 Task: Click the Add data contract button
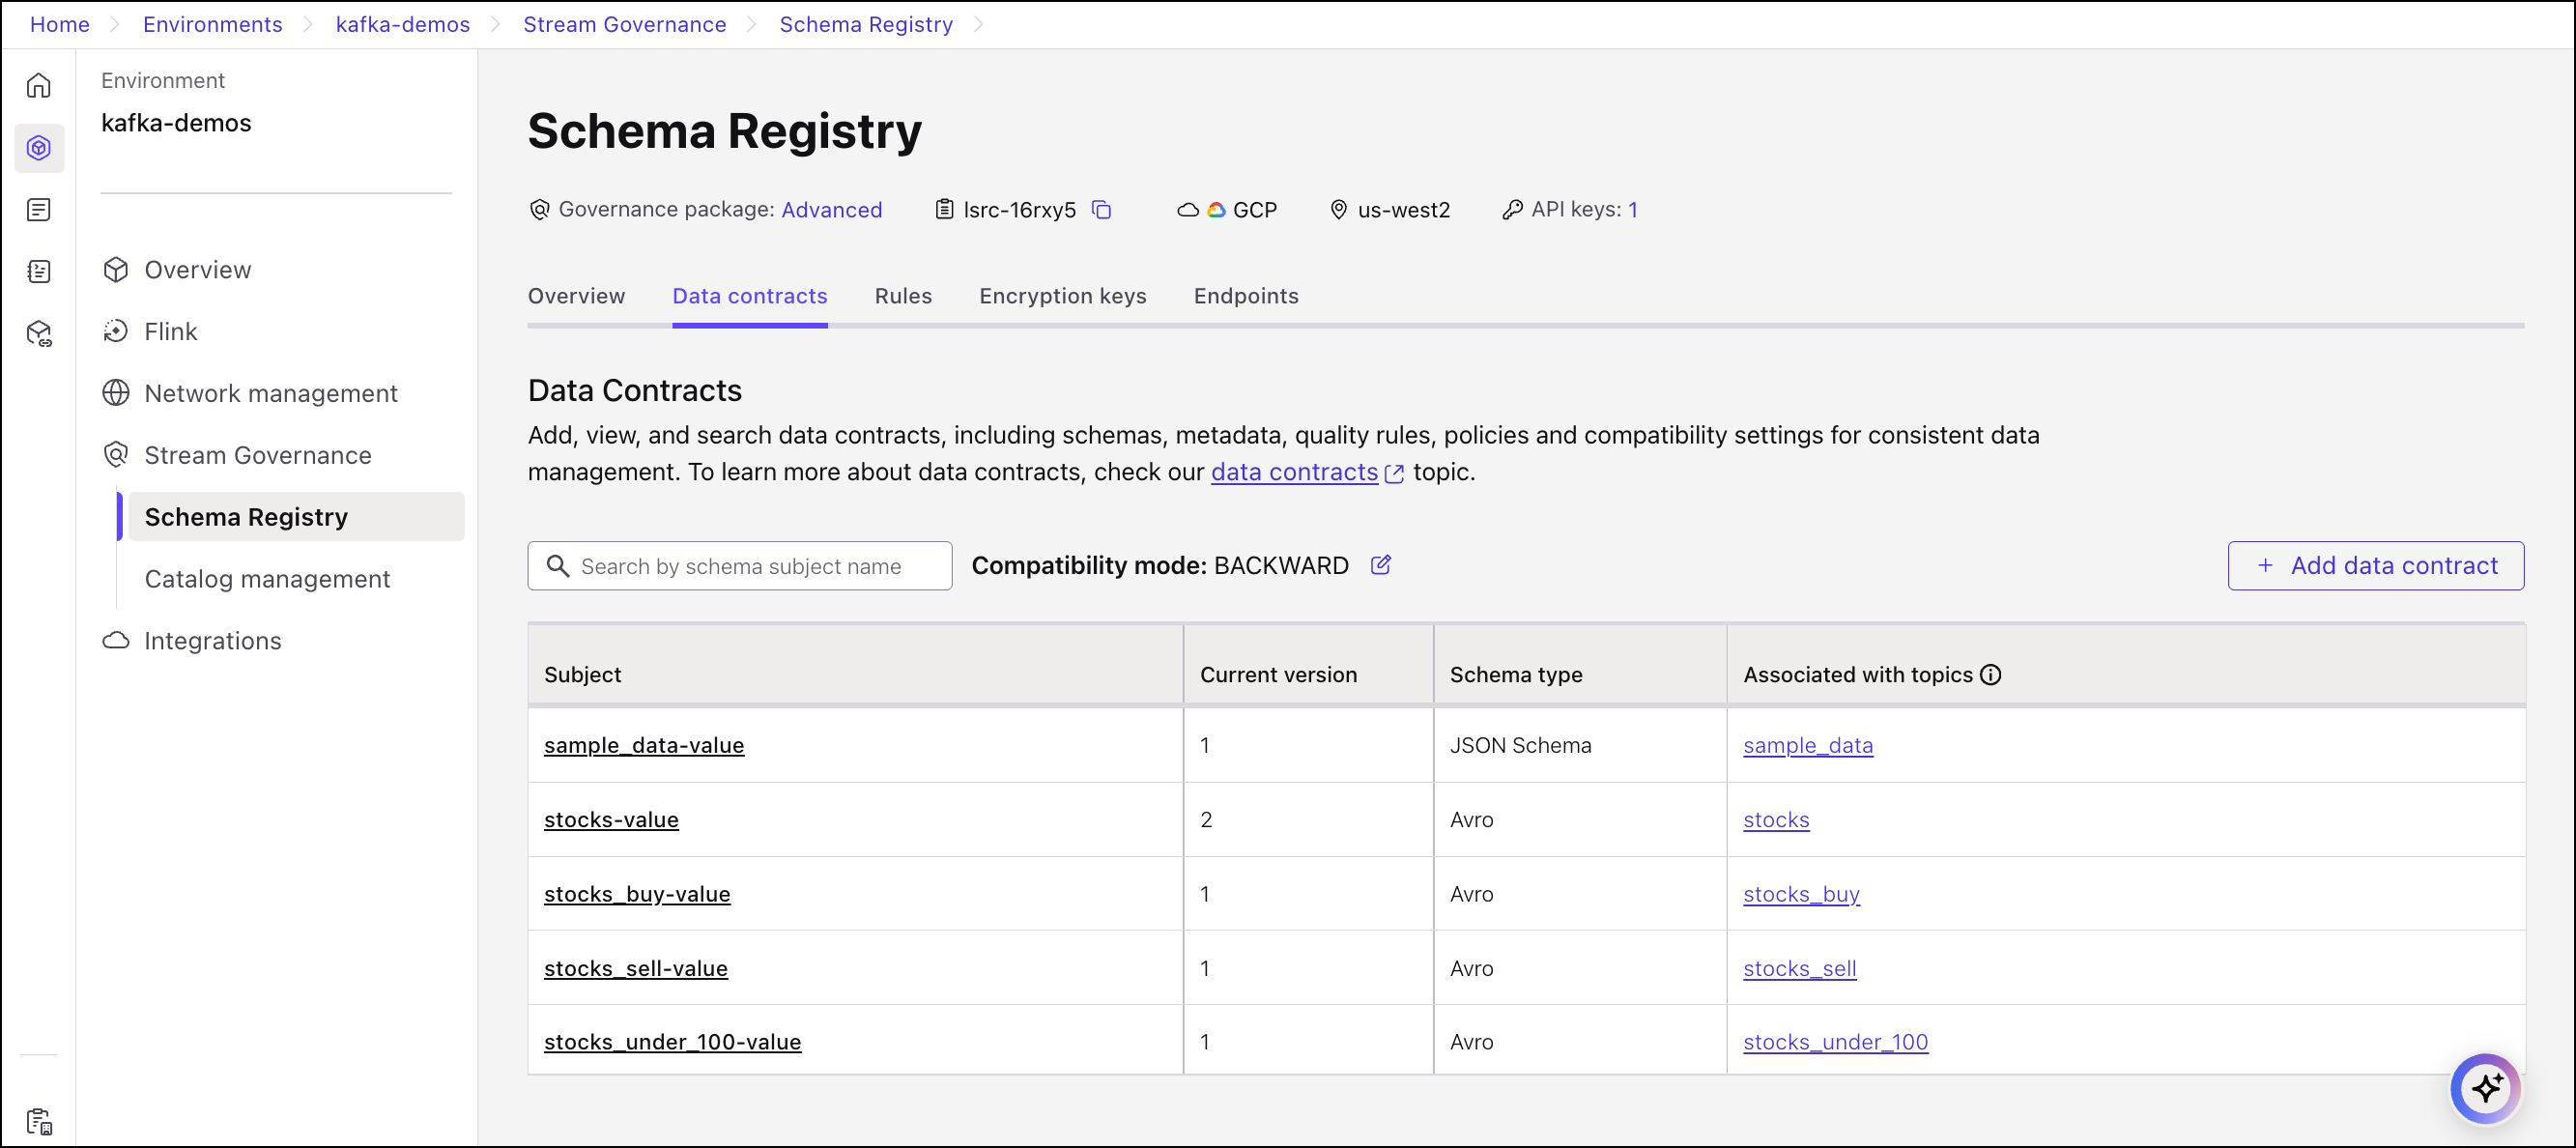(2375, 566)
